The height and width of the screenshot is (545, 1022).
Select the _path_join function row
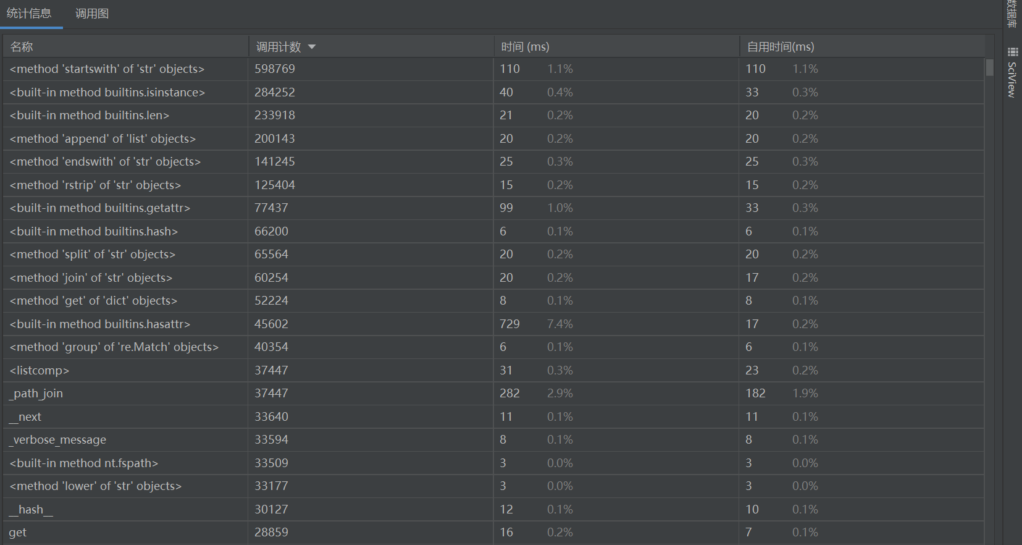(x=36, y=394)
